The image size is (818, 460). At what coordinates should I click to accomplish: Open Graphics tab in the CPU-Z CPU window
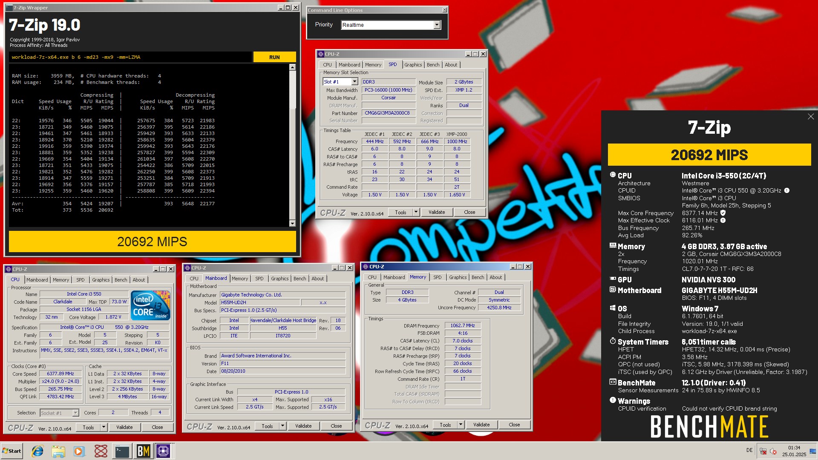101,280
